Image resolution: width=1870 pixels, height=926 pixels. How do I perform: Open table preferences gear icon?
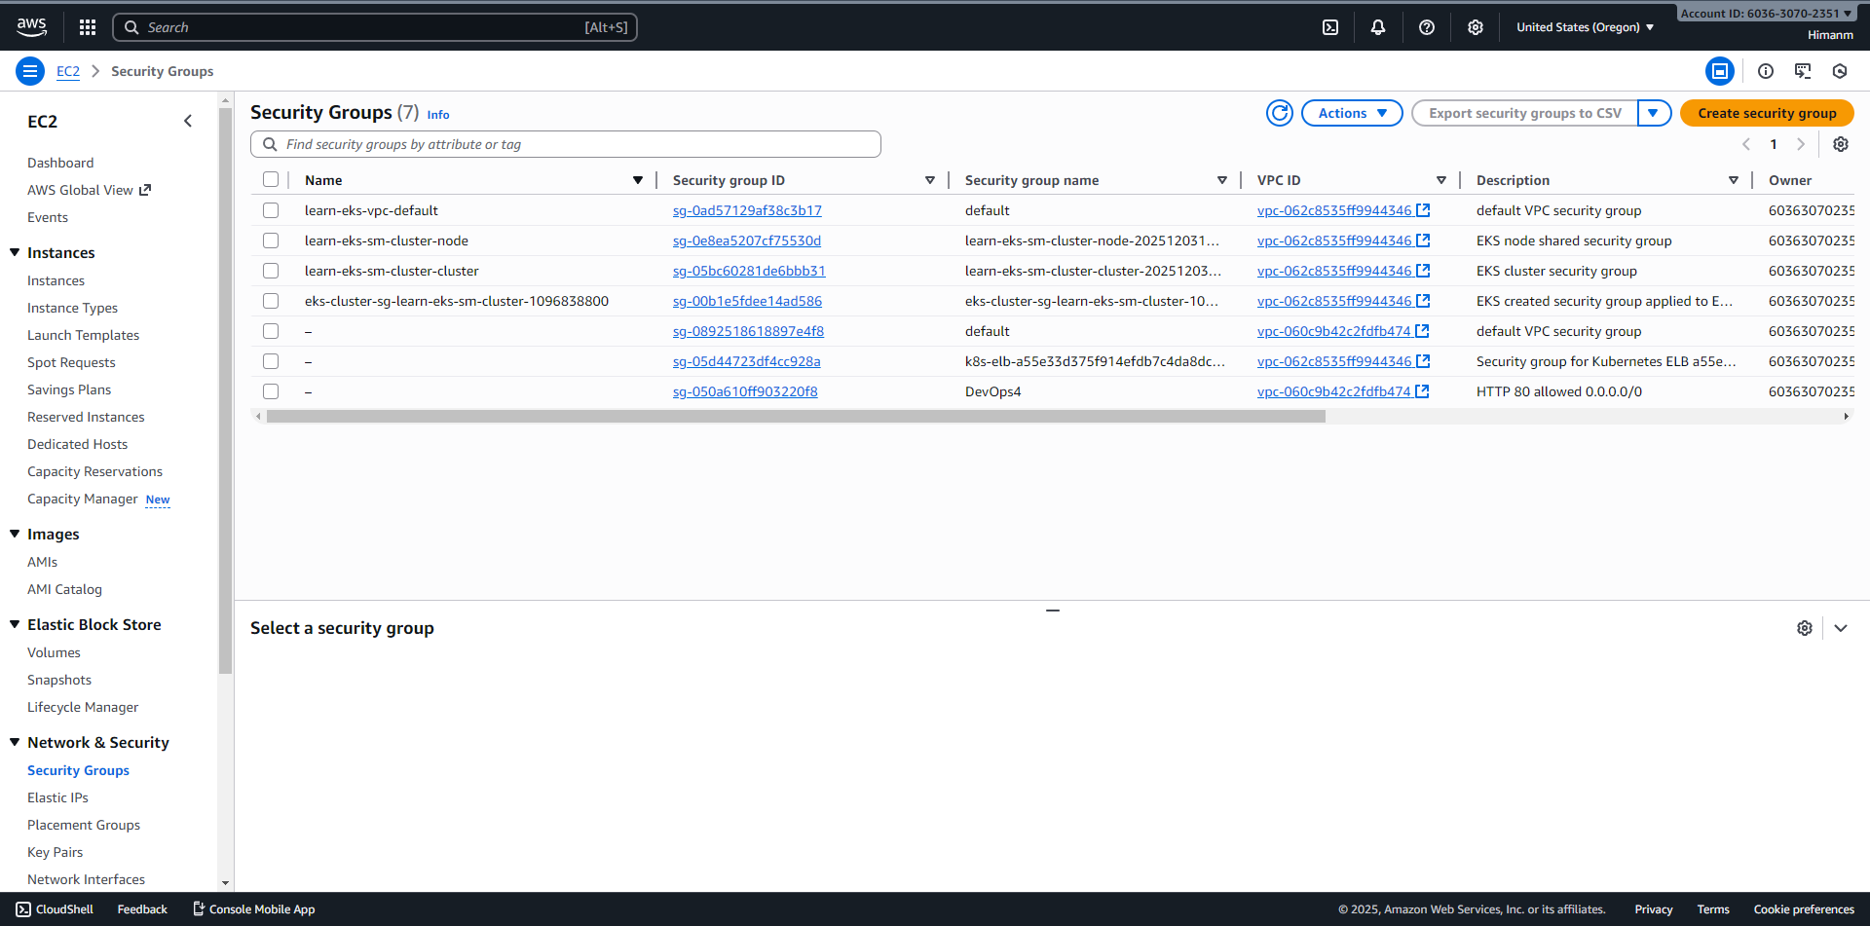1841,144
